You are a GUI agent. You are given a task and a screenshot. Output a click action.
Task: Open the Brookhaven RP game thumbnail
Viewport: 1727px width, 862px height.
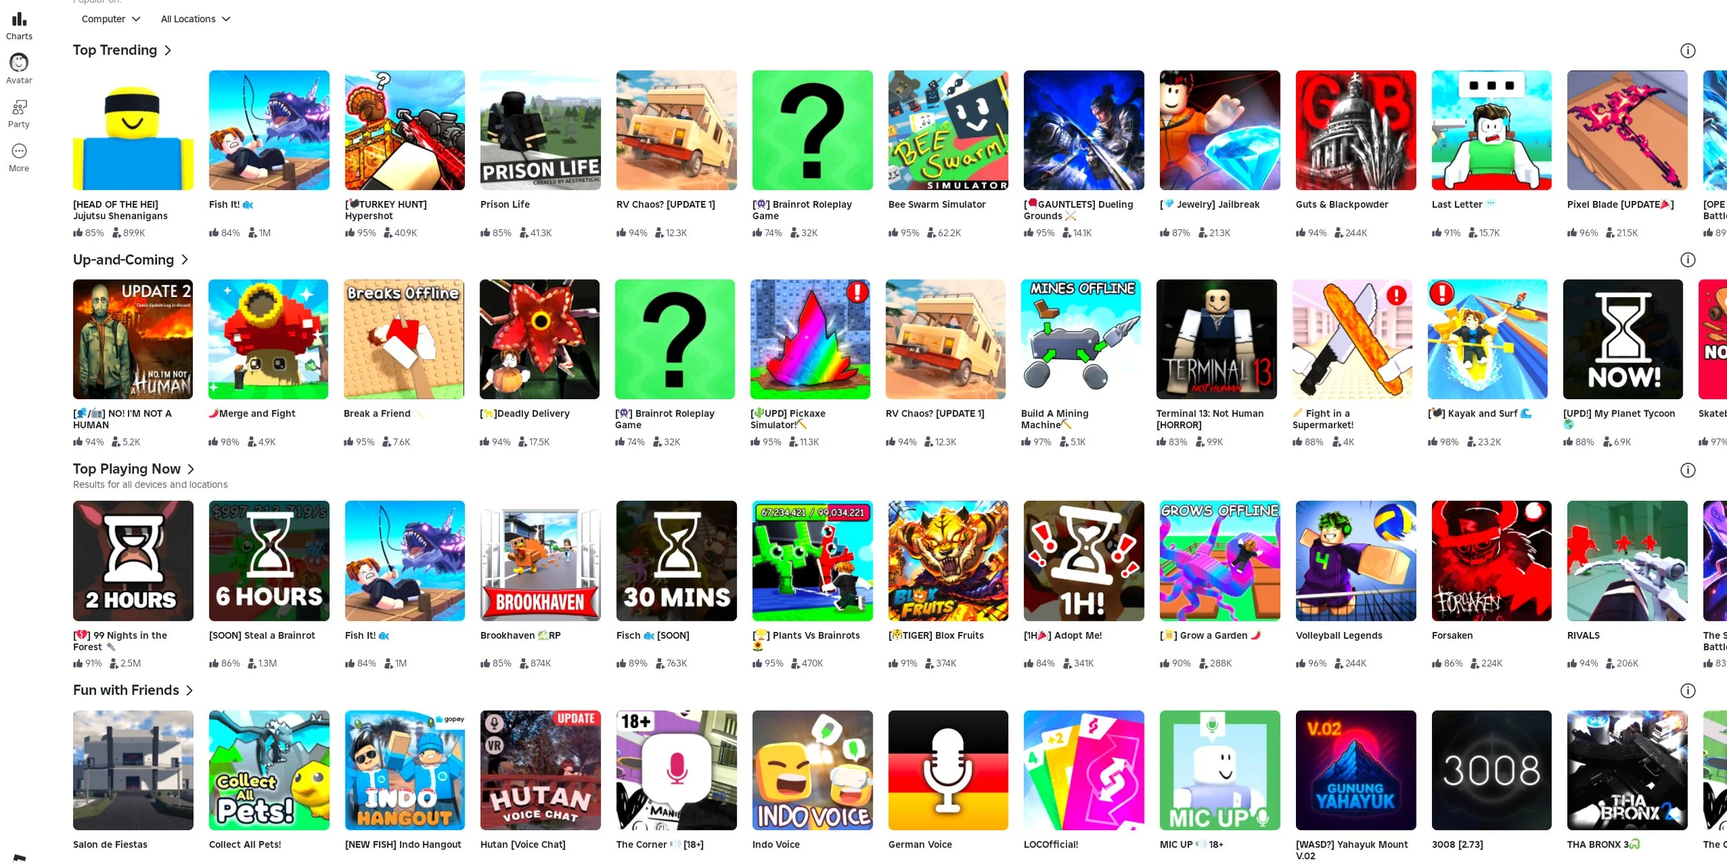540,561
